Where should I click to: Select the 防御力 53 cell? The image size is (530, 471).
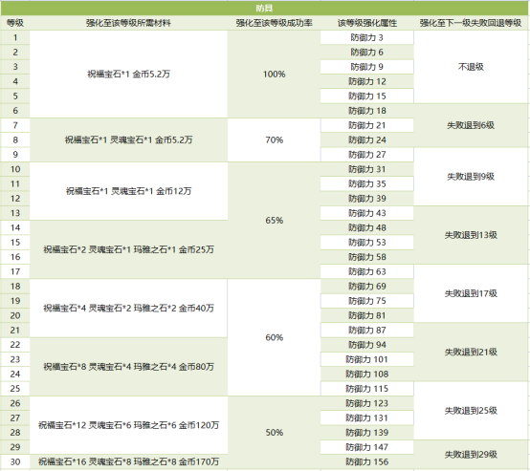click(367, 243)
